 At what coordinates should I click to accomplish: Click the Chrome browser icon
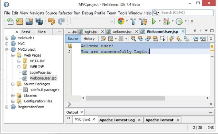pyautogui.click(x=121, y=21)
